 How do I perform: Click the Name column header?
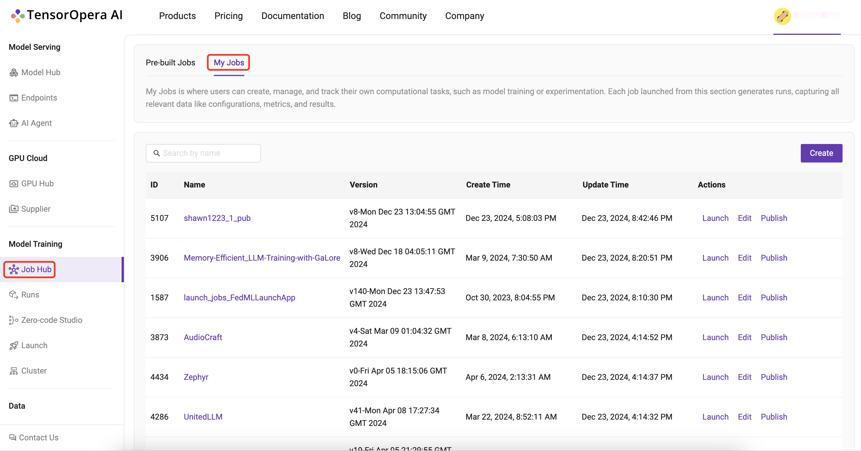click(195, 185)
